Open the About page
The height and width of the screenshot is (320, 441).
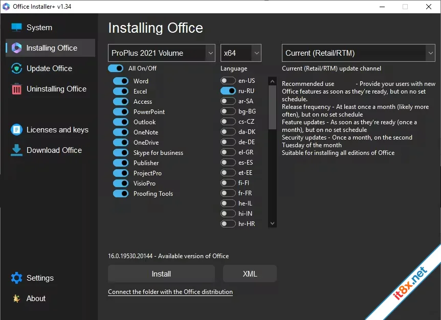point(50,299)
